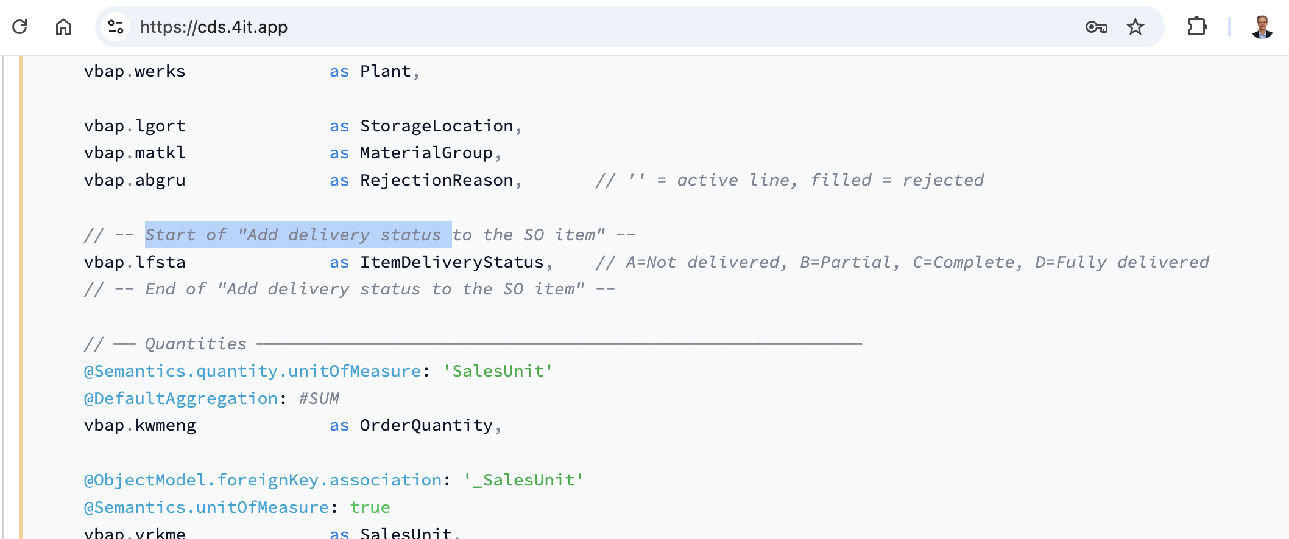Click the @Semantics.quantity.unitOfMeasure annotation
This screenshot has width=1289, height=539.
(x=252, y=371)
